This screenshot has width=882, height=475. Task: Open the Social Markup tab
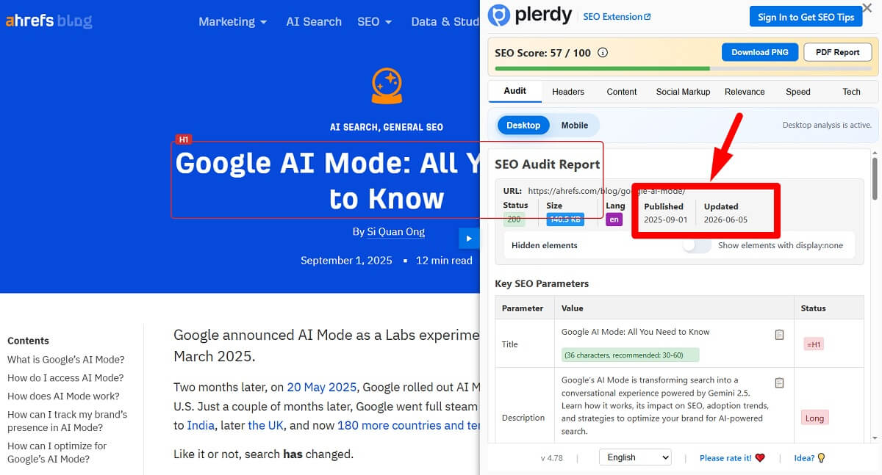coord(683,92)
